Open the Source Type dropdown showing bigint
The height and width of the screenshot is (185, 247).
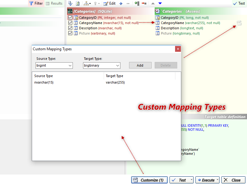point(54,65)
